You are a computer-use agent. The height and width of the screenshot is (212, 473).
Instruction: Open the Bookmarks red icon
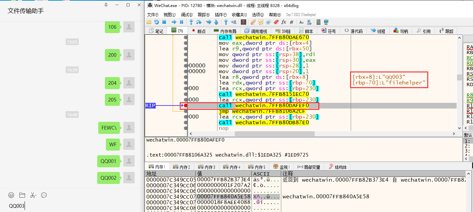[276, 22]
